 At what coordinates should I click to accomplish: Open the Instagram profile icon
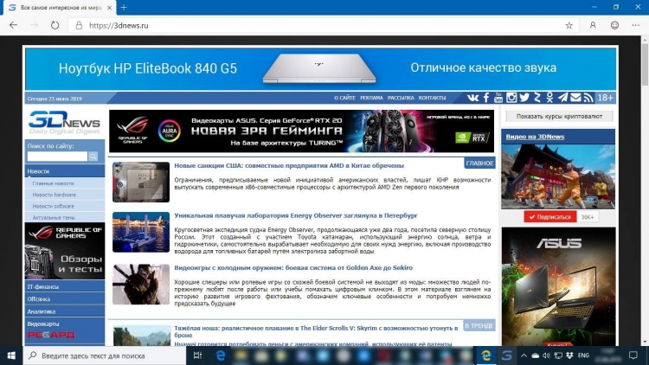(x=511, y=98)
